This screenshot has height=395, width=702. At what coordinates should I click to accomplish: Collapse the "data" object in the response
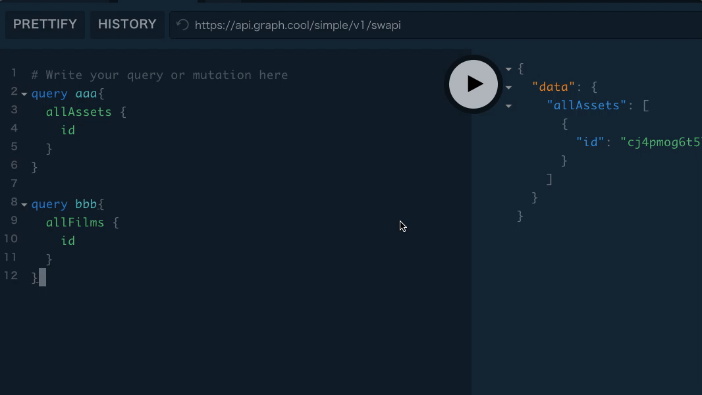508,87
